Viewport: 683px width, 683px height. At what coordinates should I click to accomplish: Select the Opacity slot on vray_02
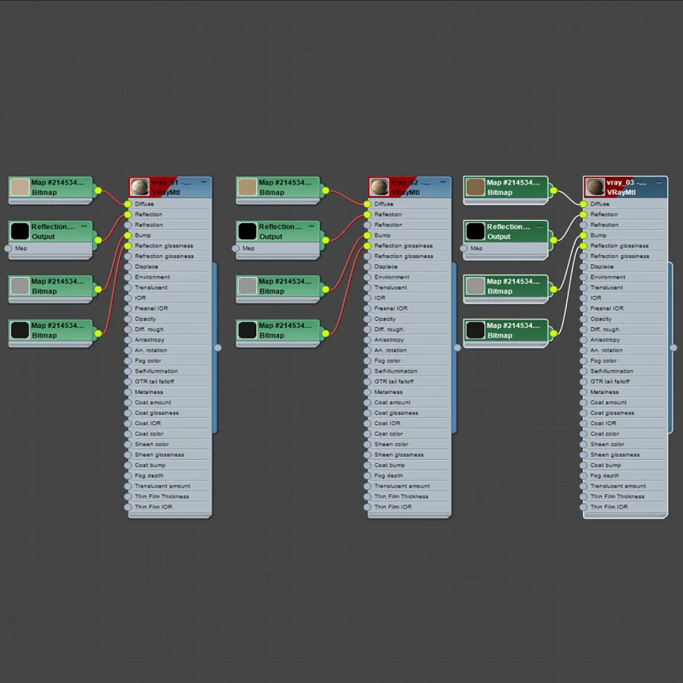point(409,319)
